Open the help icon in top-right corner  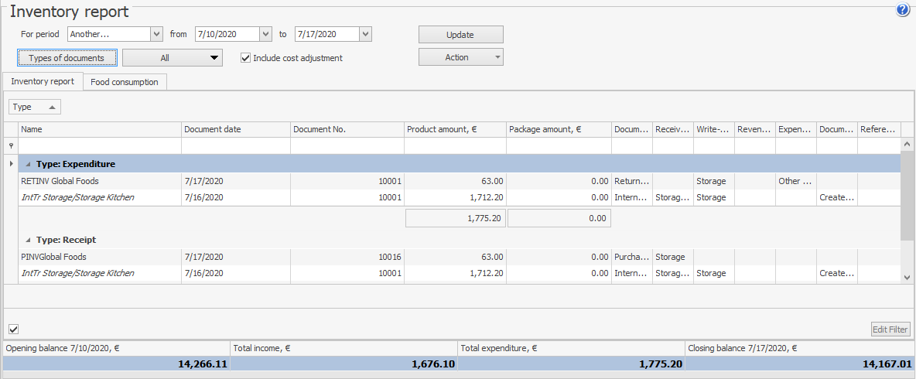click(902, 10)
